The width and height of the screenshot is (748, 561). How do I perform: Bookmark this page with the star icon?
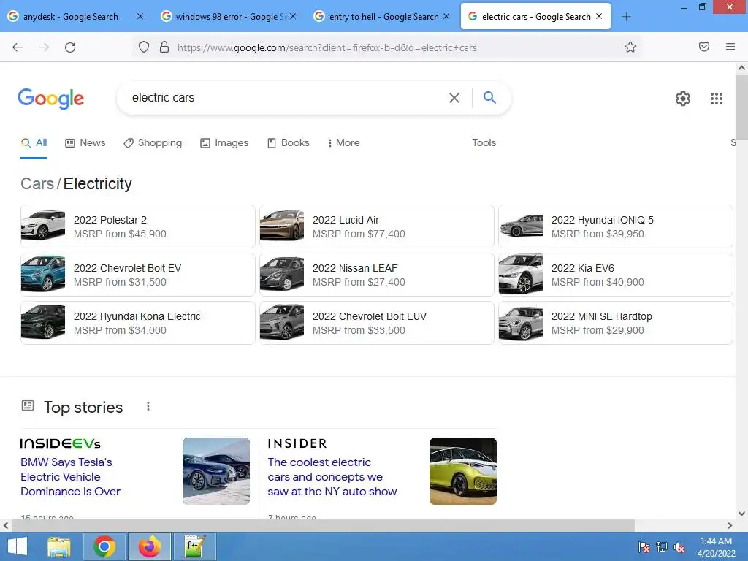(630, 47)
